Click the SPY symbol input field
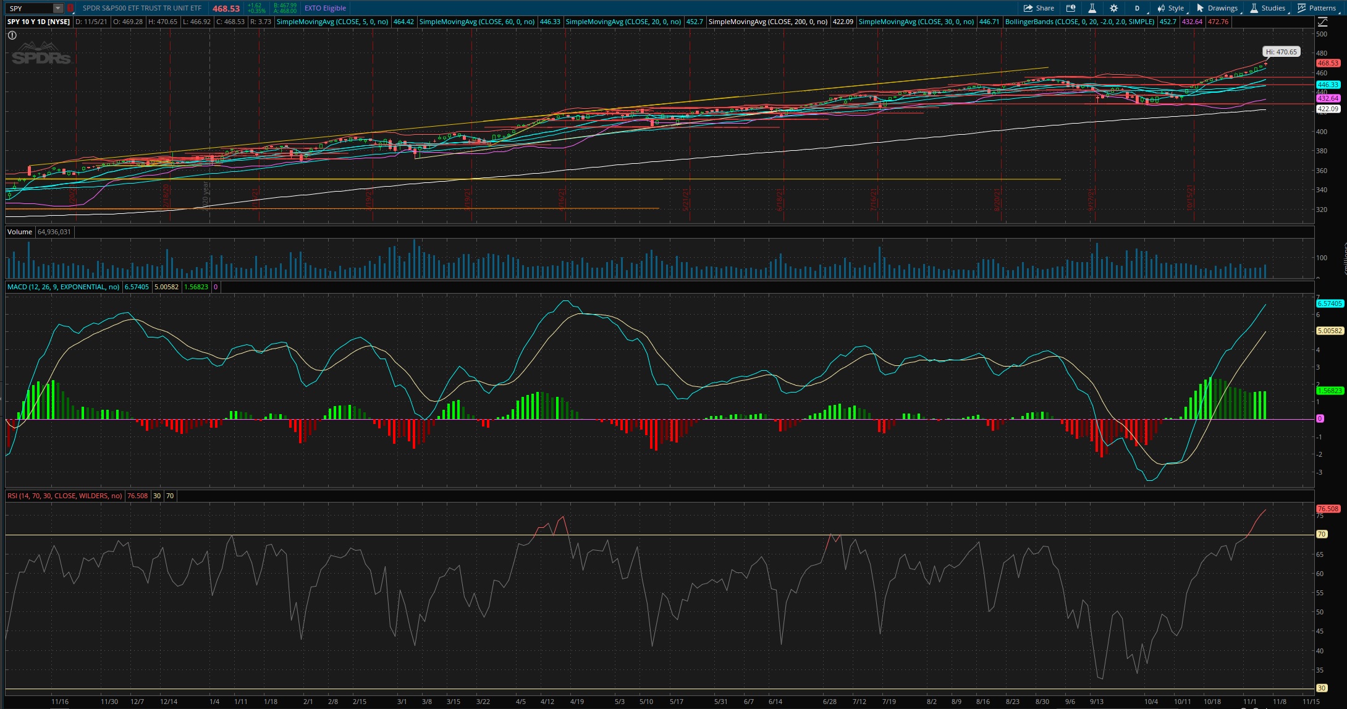This screenshot has width=1347, height=709. [x=30, y=8]
